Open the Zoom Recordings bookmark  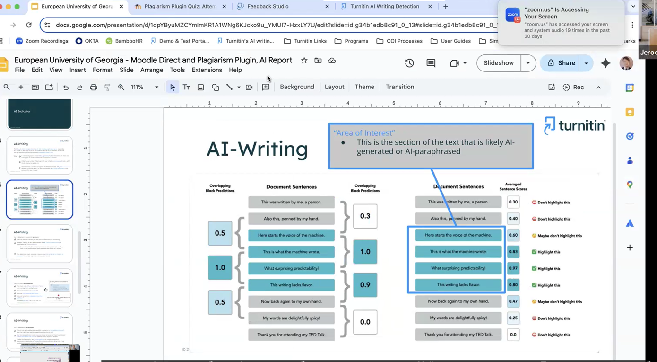42,41
